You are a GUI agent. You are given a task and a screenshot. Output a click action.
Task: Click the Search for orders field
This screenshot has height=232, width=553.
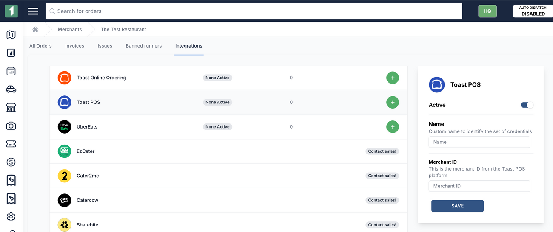(254, 11)
